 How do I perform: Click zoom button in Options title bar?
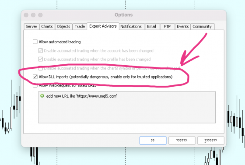40,15
